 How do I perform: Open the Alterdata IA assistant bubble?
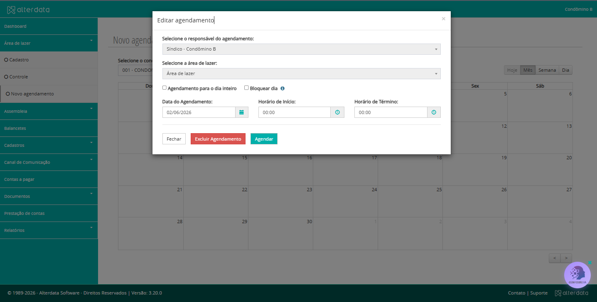577,275
